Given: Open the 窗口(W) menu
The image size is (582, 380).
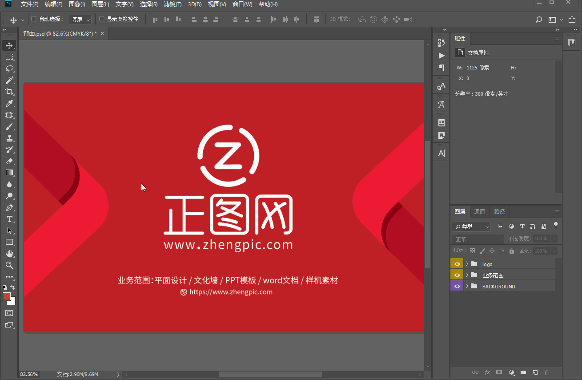Looking at the screenshot, I should pyautogui.click(x=242, y=4).
